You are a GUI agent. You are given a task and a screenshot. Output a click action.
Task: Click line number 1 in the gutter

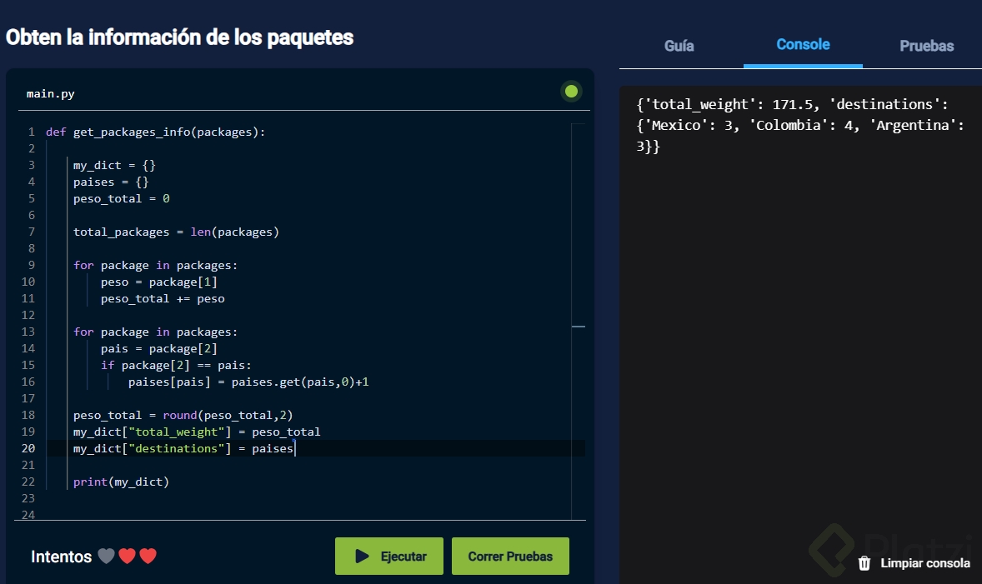tap(31, 132)
